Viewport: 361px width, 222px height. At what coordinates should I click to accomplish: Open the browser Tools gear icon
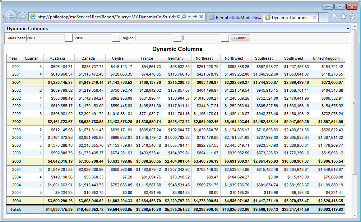click(352, 16)
